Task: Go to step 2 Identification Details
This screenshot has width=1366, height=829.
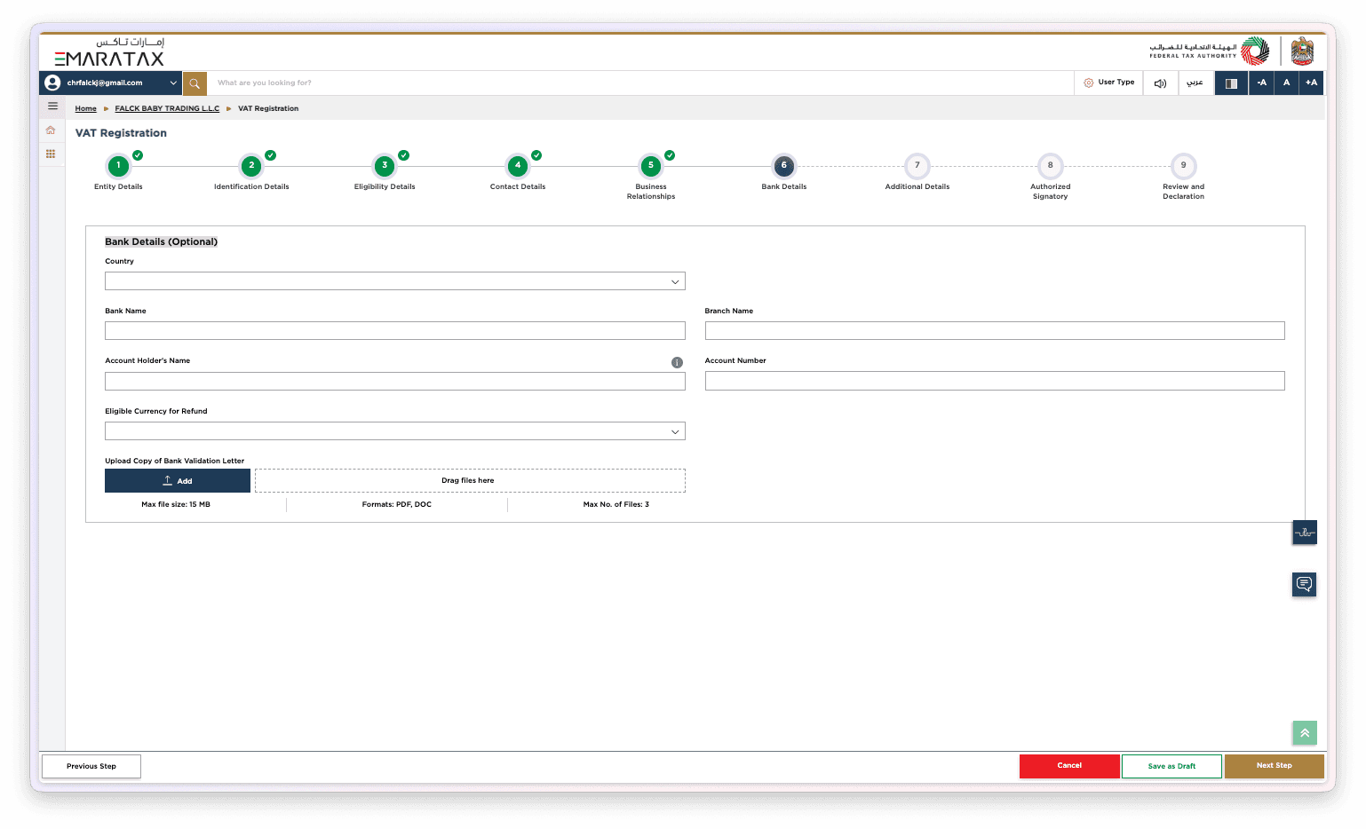Action: point(251,166)
